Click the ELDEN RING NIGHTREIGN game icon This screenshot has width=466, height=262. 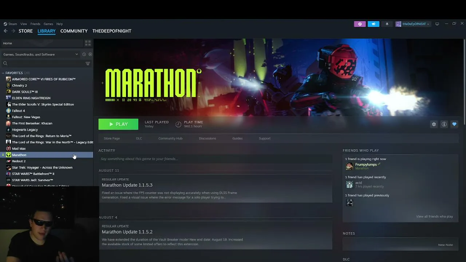9,98
